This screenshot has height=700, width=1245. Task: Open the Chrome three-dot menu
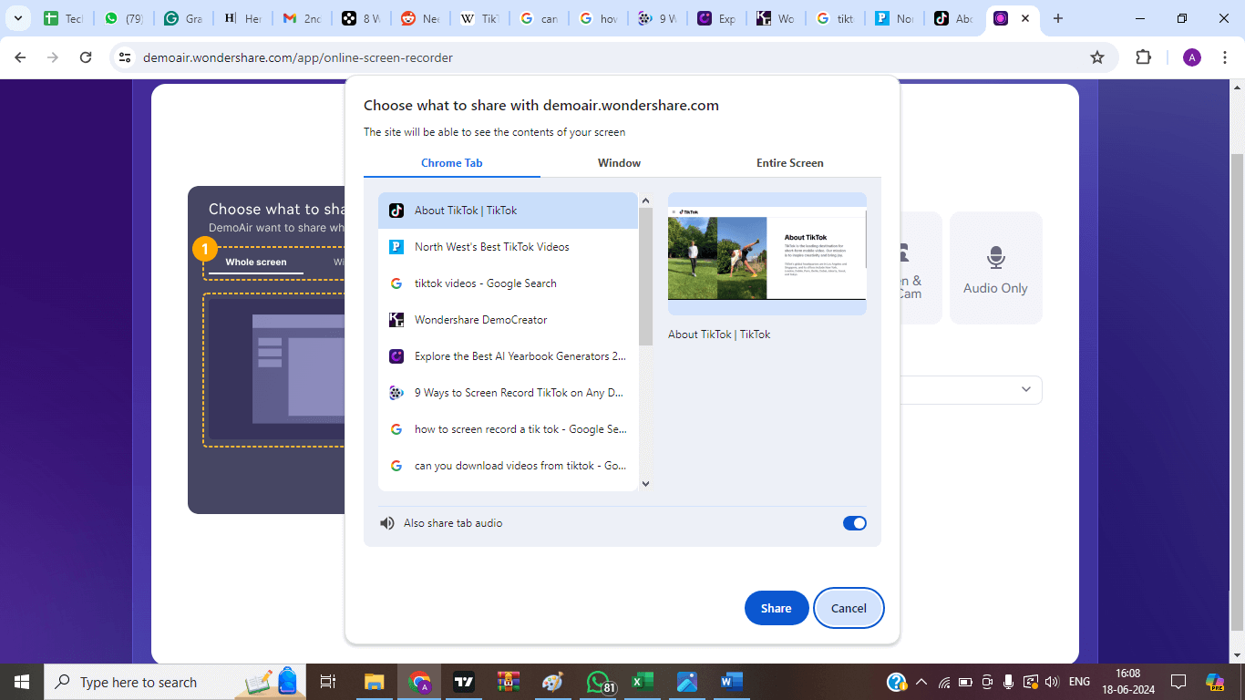(x=1226, y=57)
